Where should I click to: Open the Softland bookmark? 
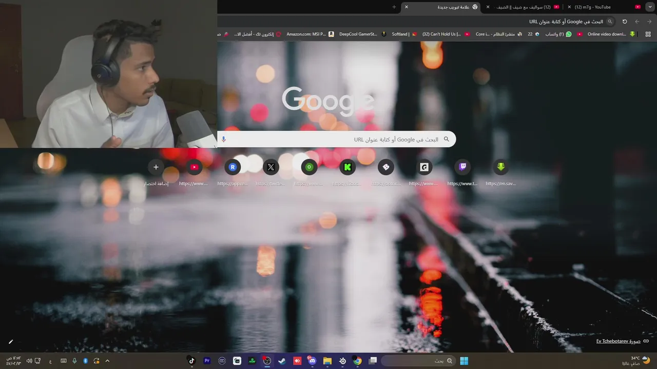(x=404, y=34)
